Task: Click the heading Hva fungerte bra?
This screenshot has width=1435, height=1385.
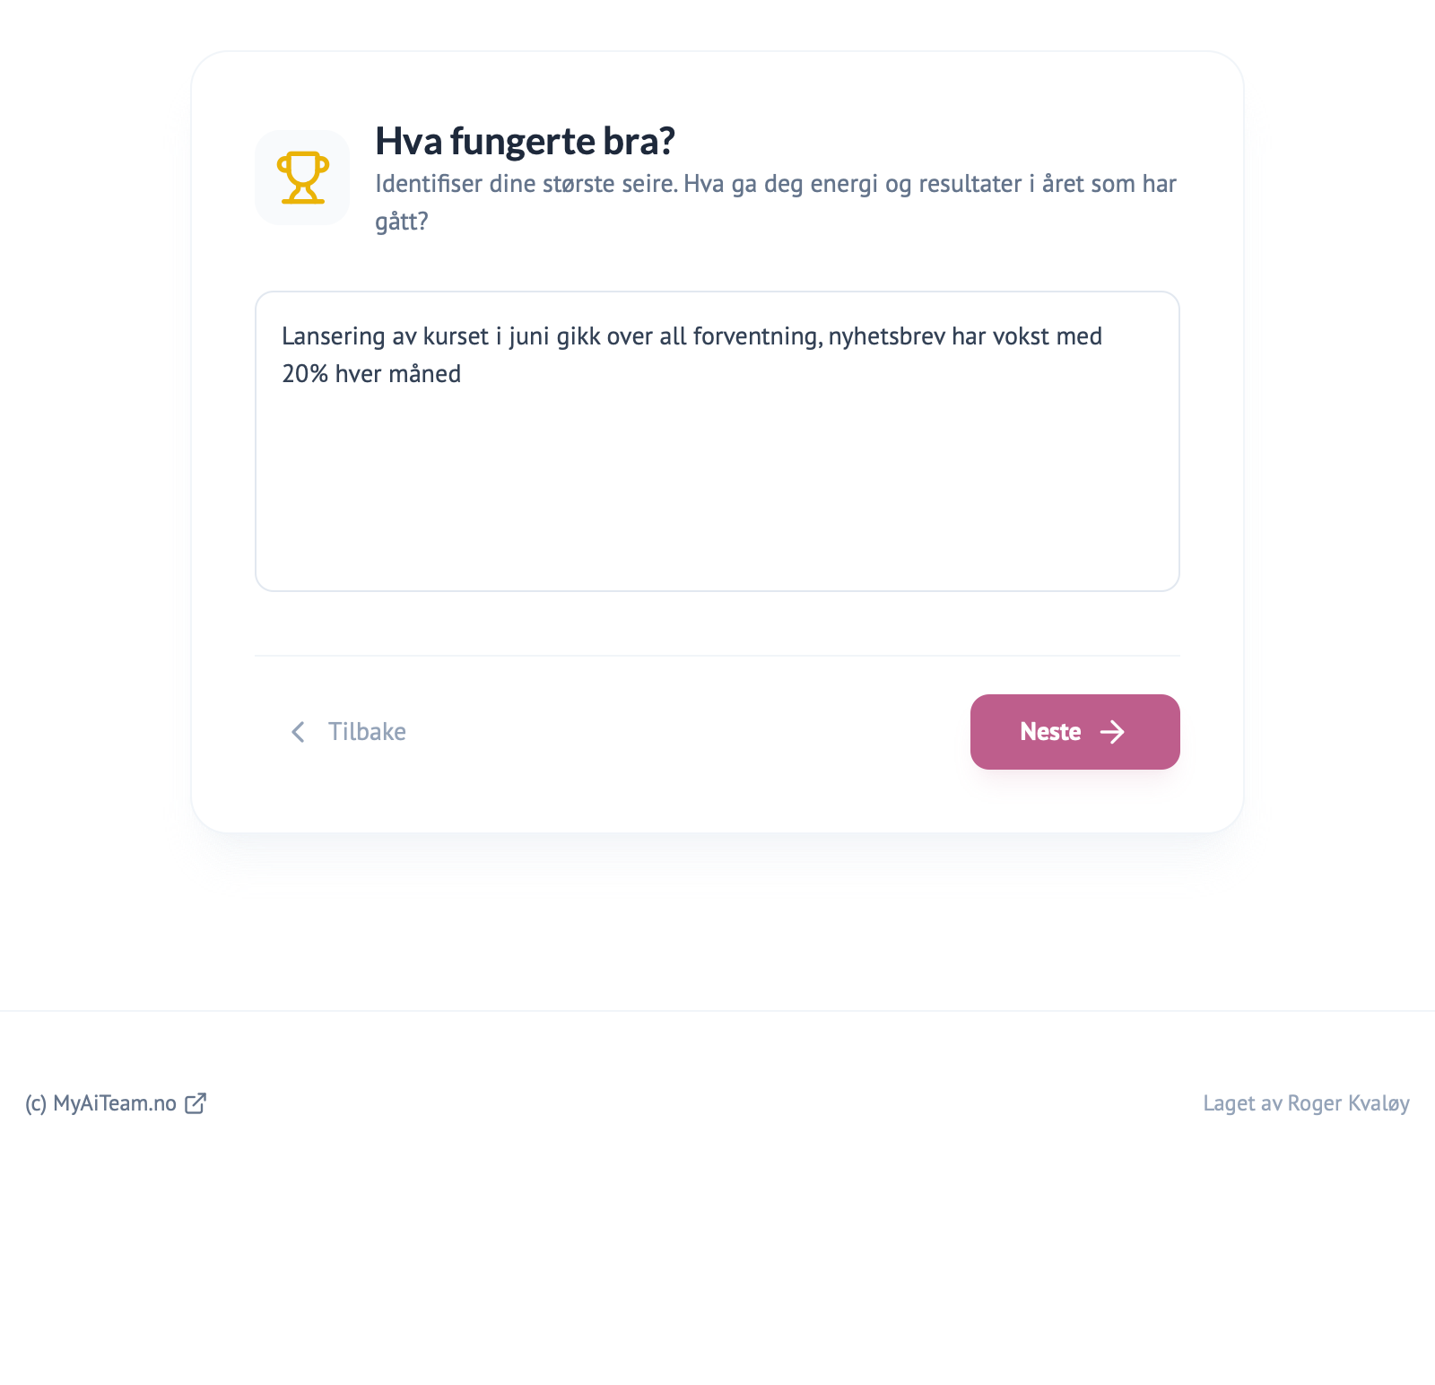Action: [525, 141]
